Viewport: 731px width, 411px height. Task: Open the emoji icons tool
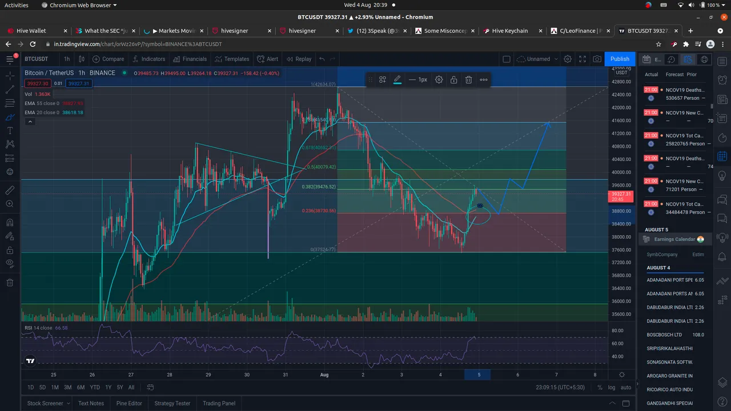pyautogui.click(x=10, y=172)
